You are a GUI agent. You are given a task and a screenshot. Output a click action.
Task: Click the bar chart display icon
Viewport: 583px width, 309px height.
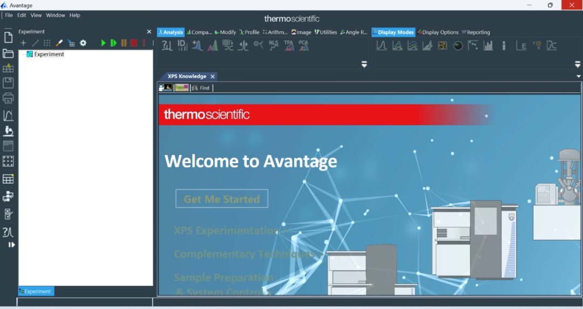click(488, 45)
